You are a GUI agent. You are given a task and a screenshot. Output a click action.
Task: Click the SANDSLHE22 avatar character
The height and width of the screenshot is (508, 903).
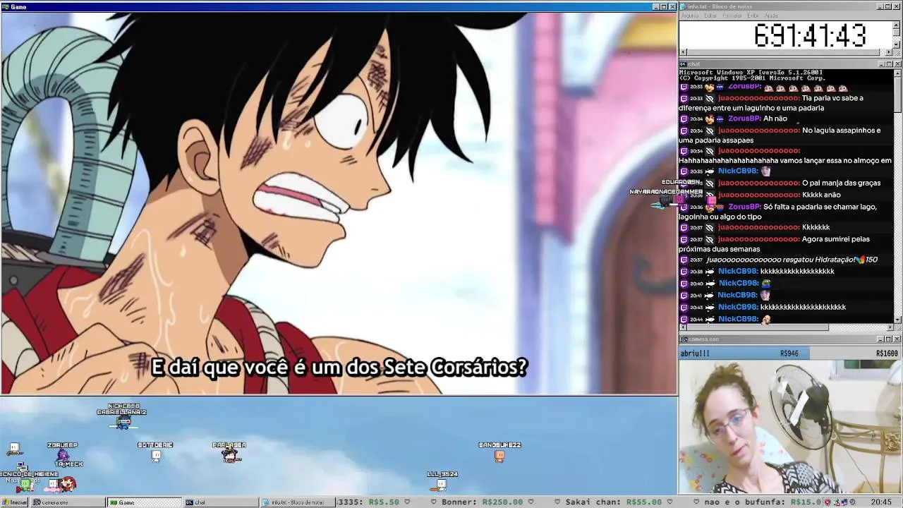[x=499, y=456]
